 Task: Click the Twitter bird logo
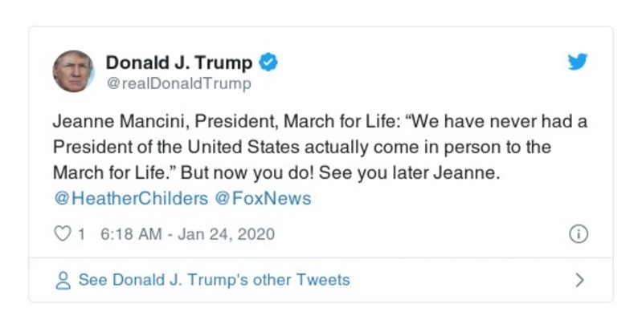click(578, 62)
